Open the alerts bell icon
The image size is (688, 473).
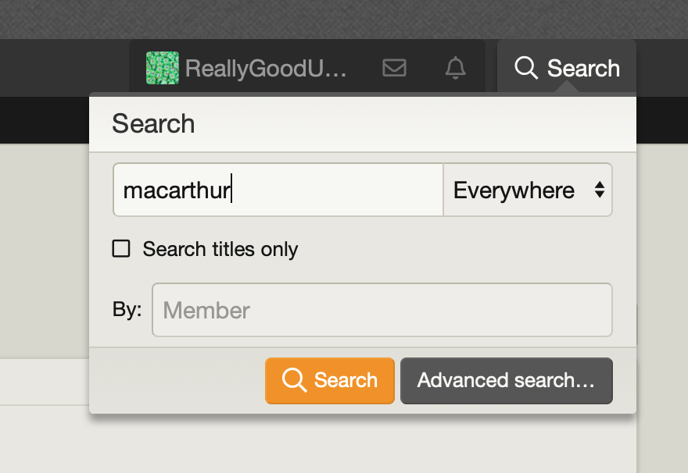coord(455,68)
